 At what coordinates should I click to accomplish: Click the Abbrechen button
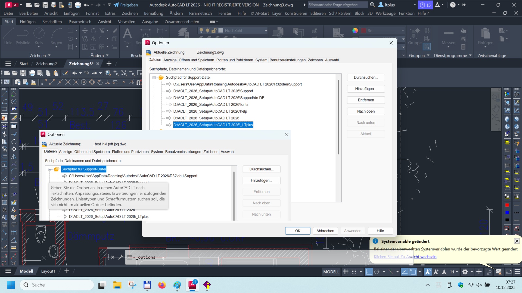(x=325, y=231)
